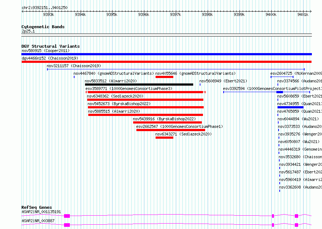Click the DGV Structural Variants track title
This screenshot has width=322, height=229.
coord(51,46)
